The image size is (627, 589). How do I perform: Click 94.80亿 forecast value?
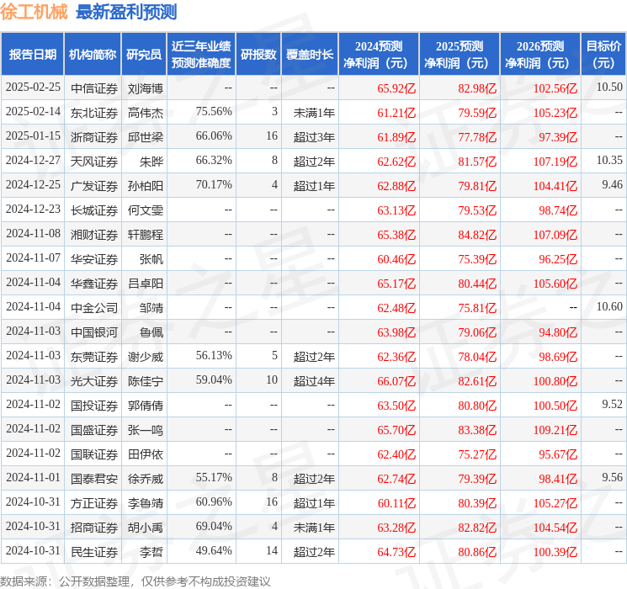(558, 332)
